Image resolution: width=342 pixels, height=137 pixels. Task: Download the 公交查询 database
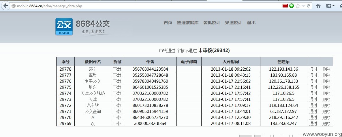point(117,112)
